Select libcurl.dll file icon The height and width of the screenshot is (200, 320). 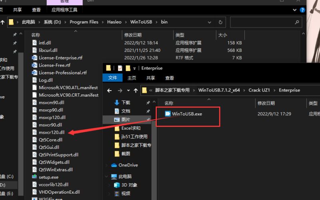(35, 50)
